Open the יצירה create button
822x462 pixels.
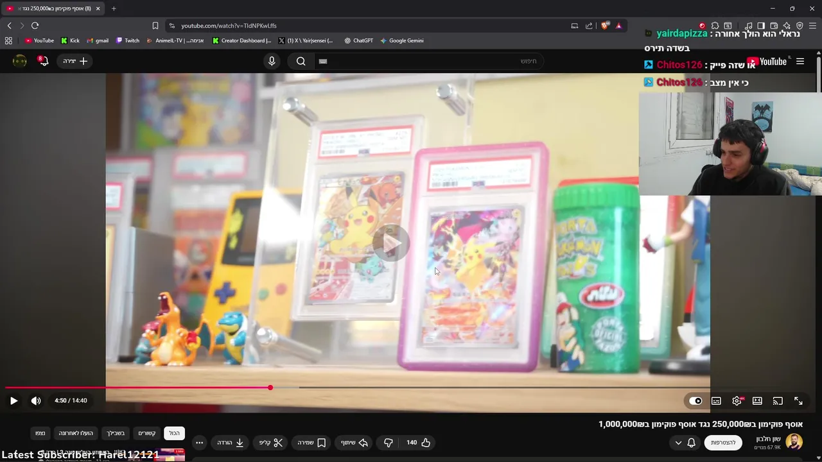coord(75,61)
